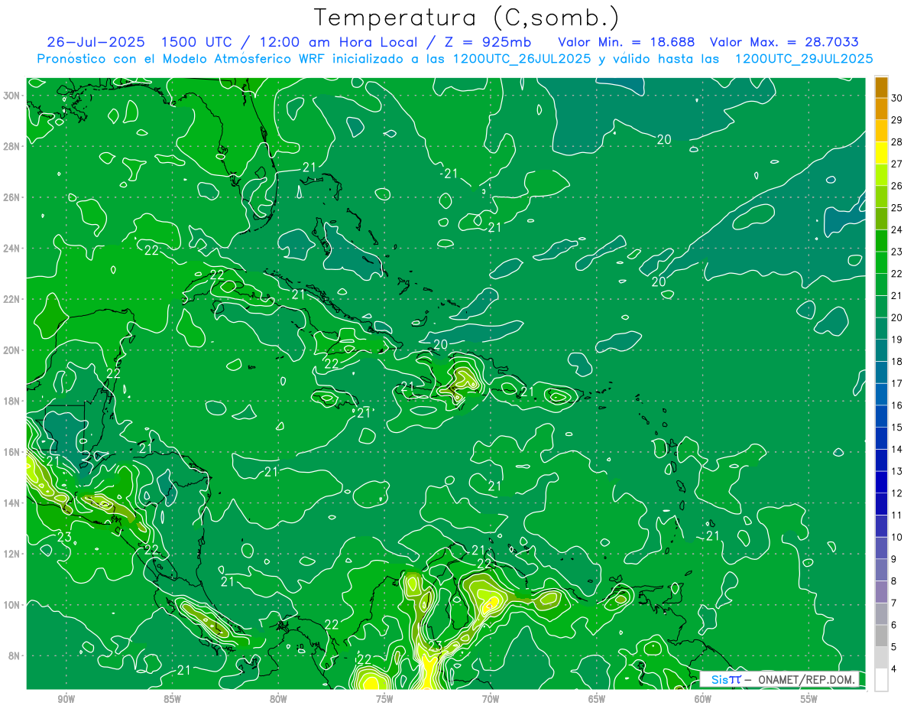
Task: Click the '55W' longitude axis label
Action: 809,699
